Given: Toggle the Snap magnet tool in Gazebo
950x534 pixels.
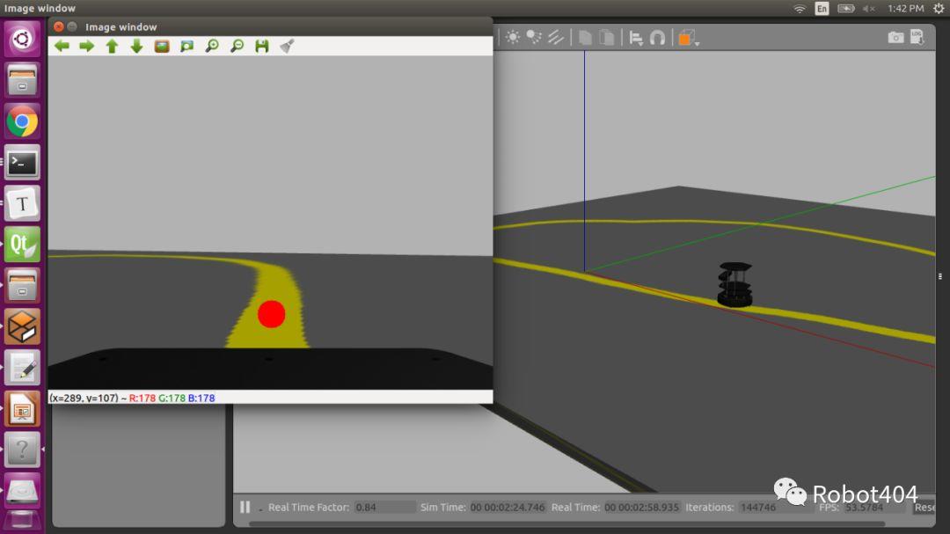Looking at the screenshot, I should click(x=657, y=38).
